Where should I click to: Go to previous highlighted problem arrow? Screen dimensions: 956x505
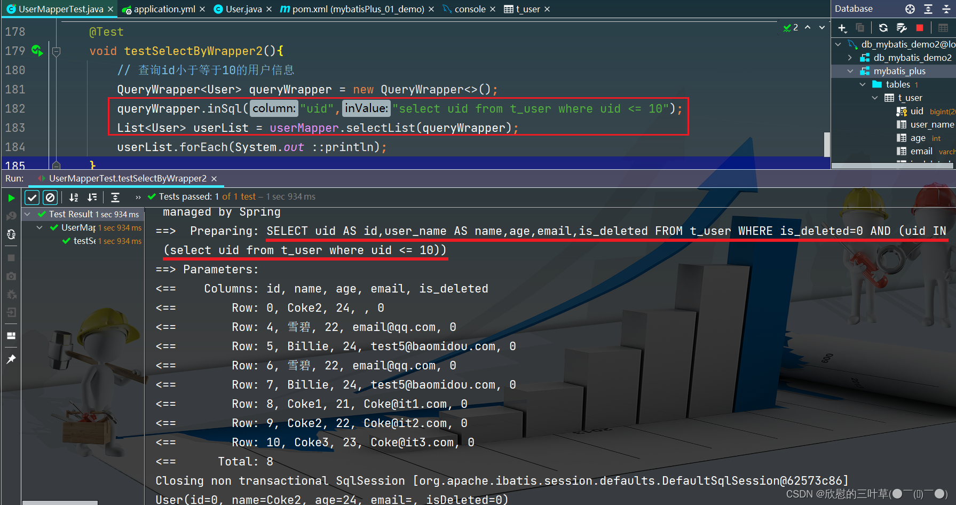tap(808, 27)
